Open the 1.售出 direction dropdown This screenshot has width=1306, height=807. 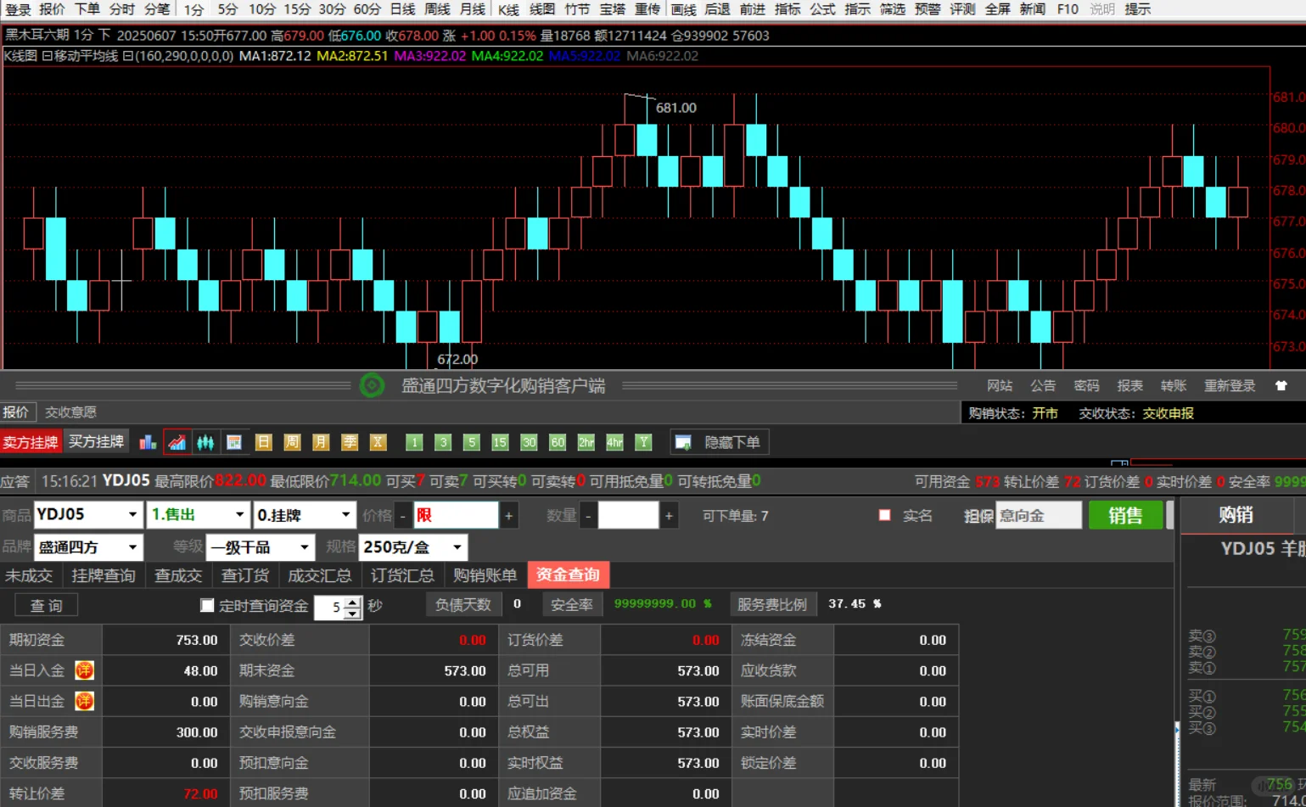point(198,514)
